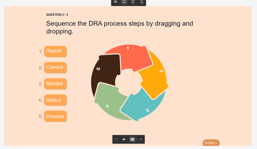Select the mobile rotation preview icon

[x=141, y=2]
